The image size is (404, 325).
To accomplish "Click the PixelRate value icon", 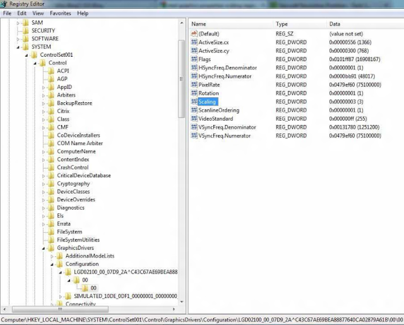I will point(194,85).
